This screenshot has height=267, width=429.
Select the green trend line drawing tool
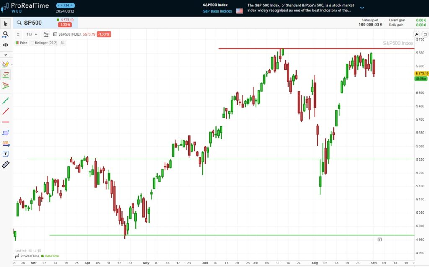[x=5, y=100]
